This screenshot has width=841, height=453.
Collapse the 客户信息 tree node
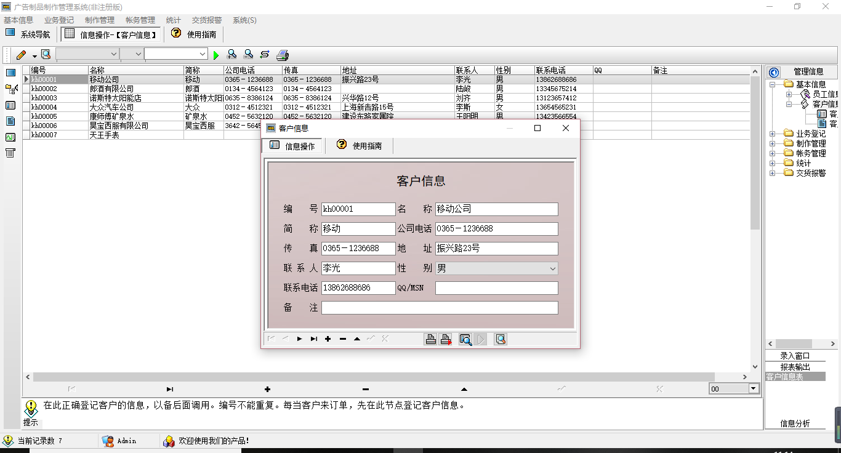(x=789, y=104)
